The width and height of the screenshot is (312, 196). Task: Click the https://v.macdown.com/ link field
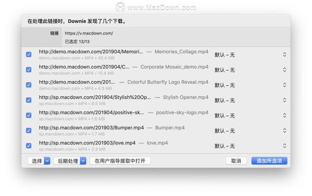(x=89, y=33)
